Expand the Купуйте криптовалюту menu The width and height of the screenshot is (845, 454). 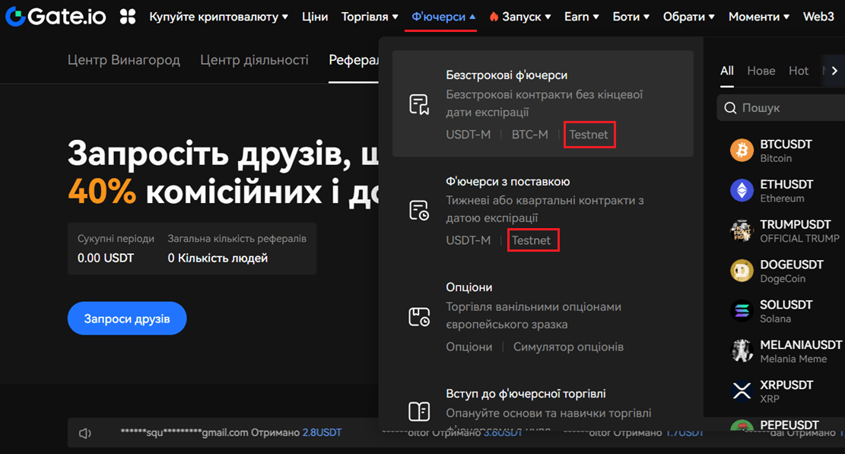(219, 17)
